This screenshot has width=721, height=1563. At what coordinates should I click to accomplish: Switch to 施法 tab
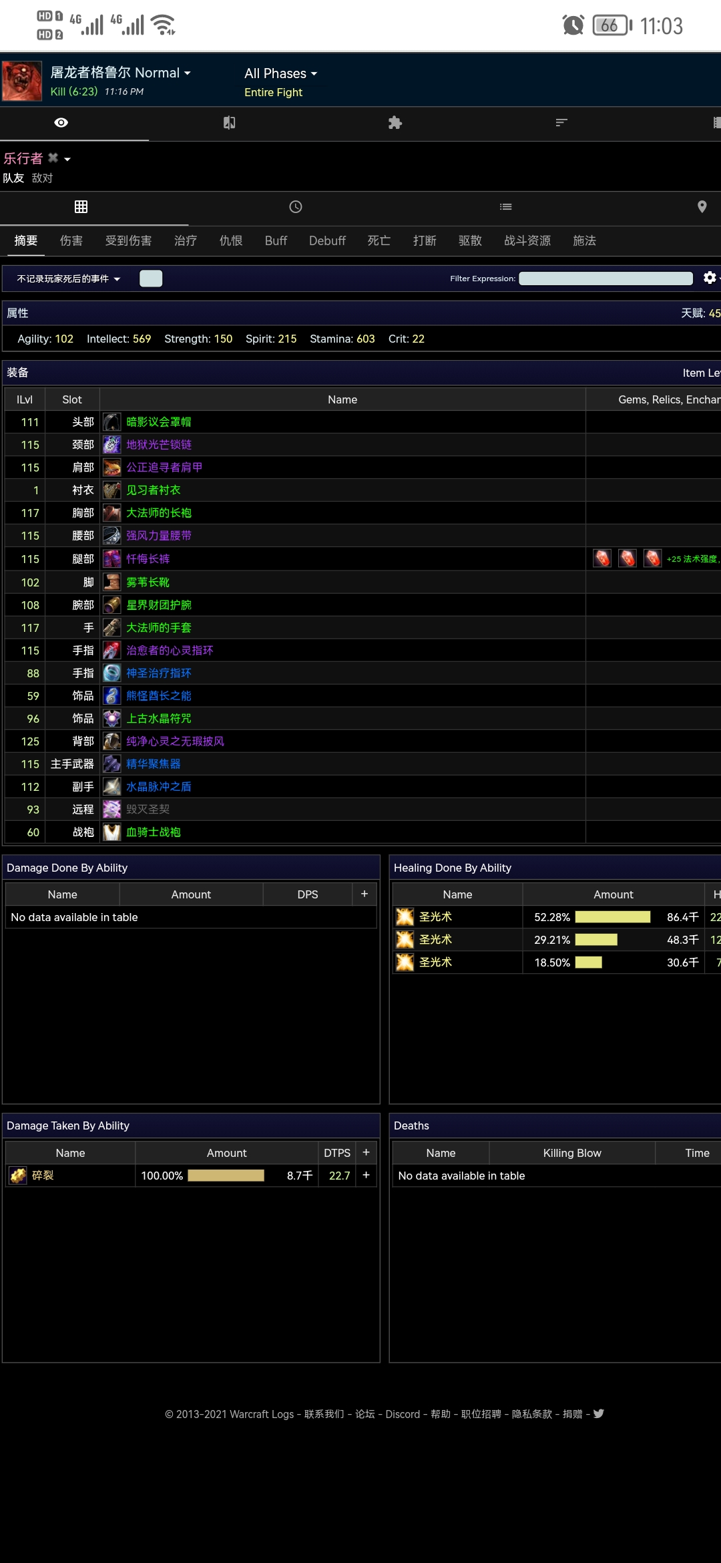[x=584, y=240]
